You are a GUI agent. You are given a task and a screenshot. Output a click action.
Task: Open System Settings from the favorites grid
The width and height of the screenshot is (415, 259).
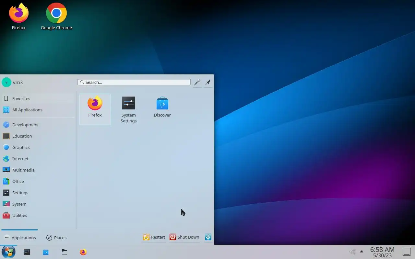129,109
